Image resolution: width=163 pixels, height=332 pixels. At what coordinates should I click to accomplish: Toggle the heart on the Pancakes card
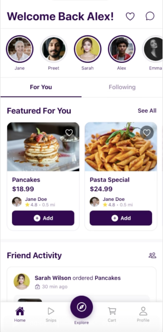(69, 132)
